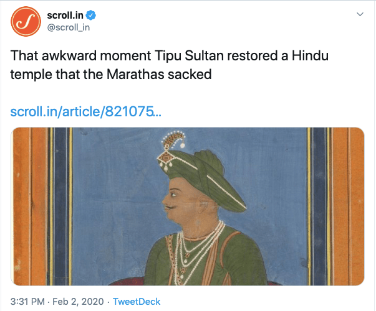
Task: Click the words "Tipu Sultan" in the tweet
Action: [185, 56]
